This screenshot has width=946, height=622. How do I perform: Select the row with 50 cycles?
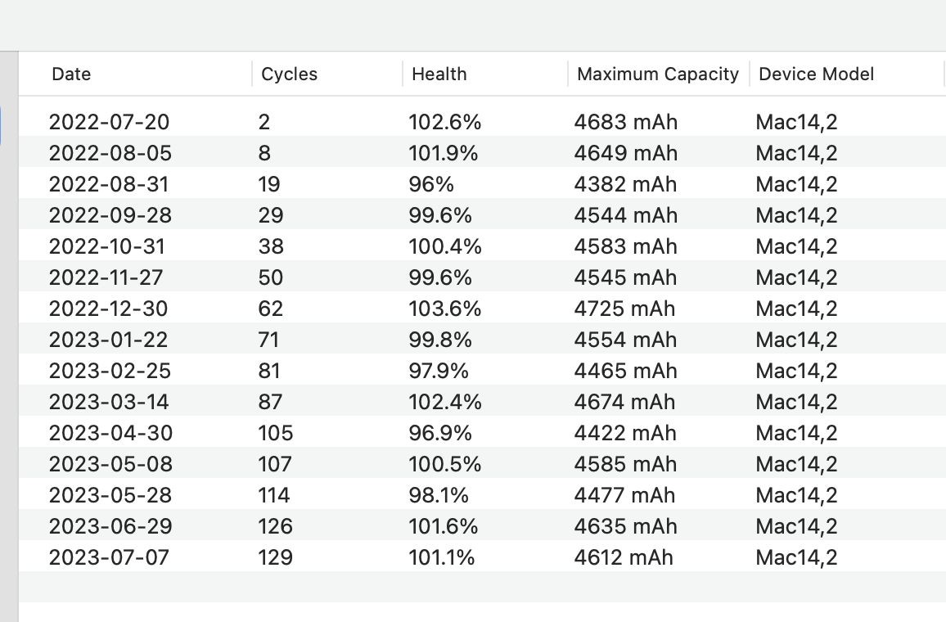coord(271,277)
